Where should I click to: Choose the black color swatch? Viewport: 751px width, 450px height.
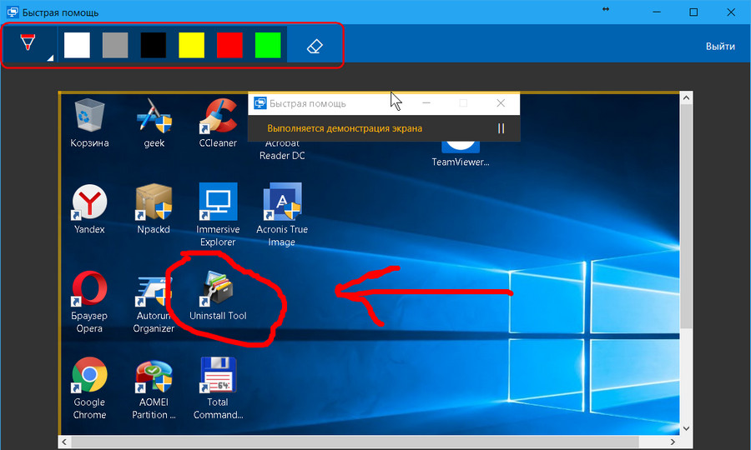click(x=154, y=46)
